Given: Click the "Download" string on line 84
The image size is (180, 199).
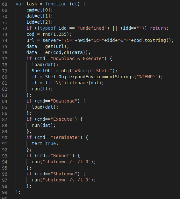Looking at the screenshot, I should pos(64,101).
